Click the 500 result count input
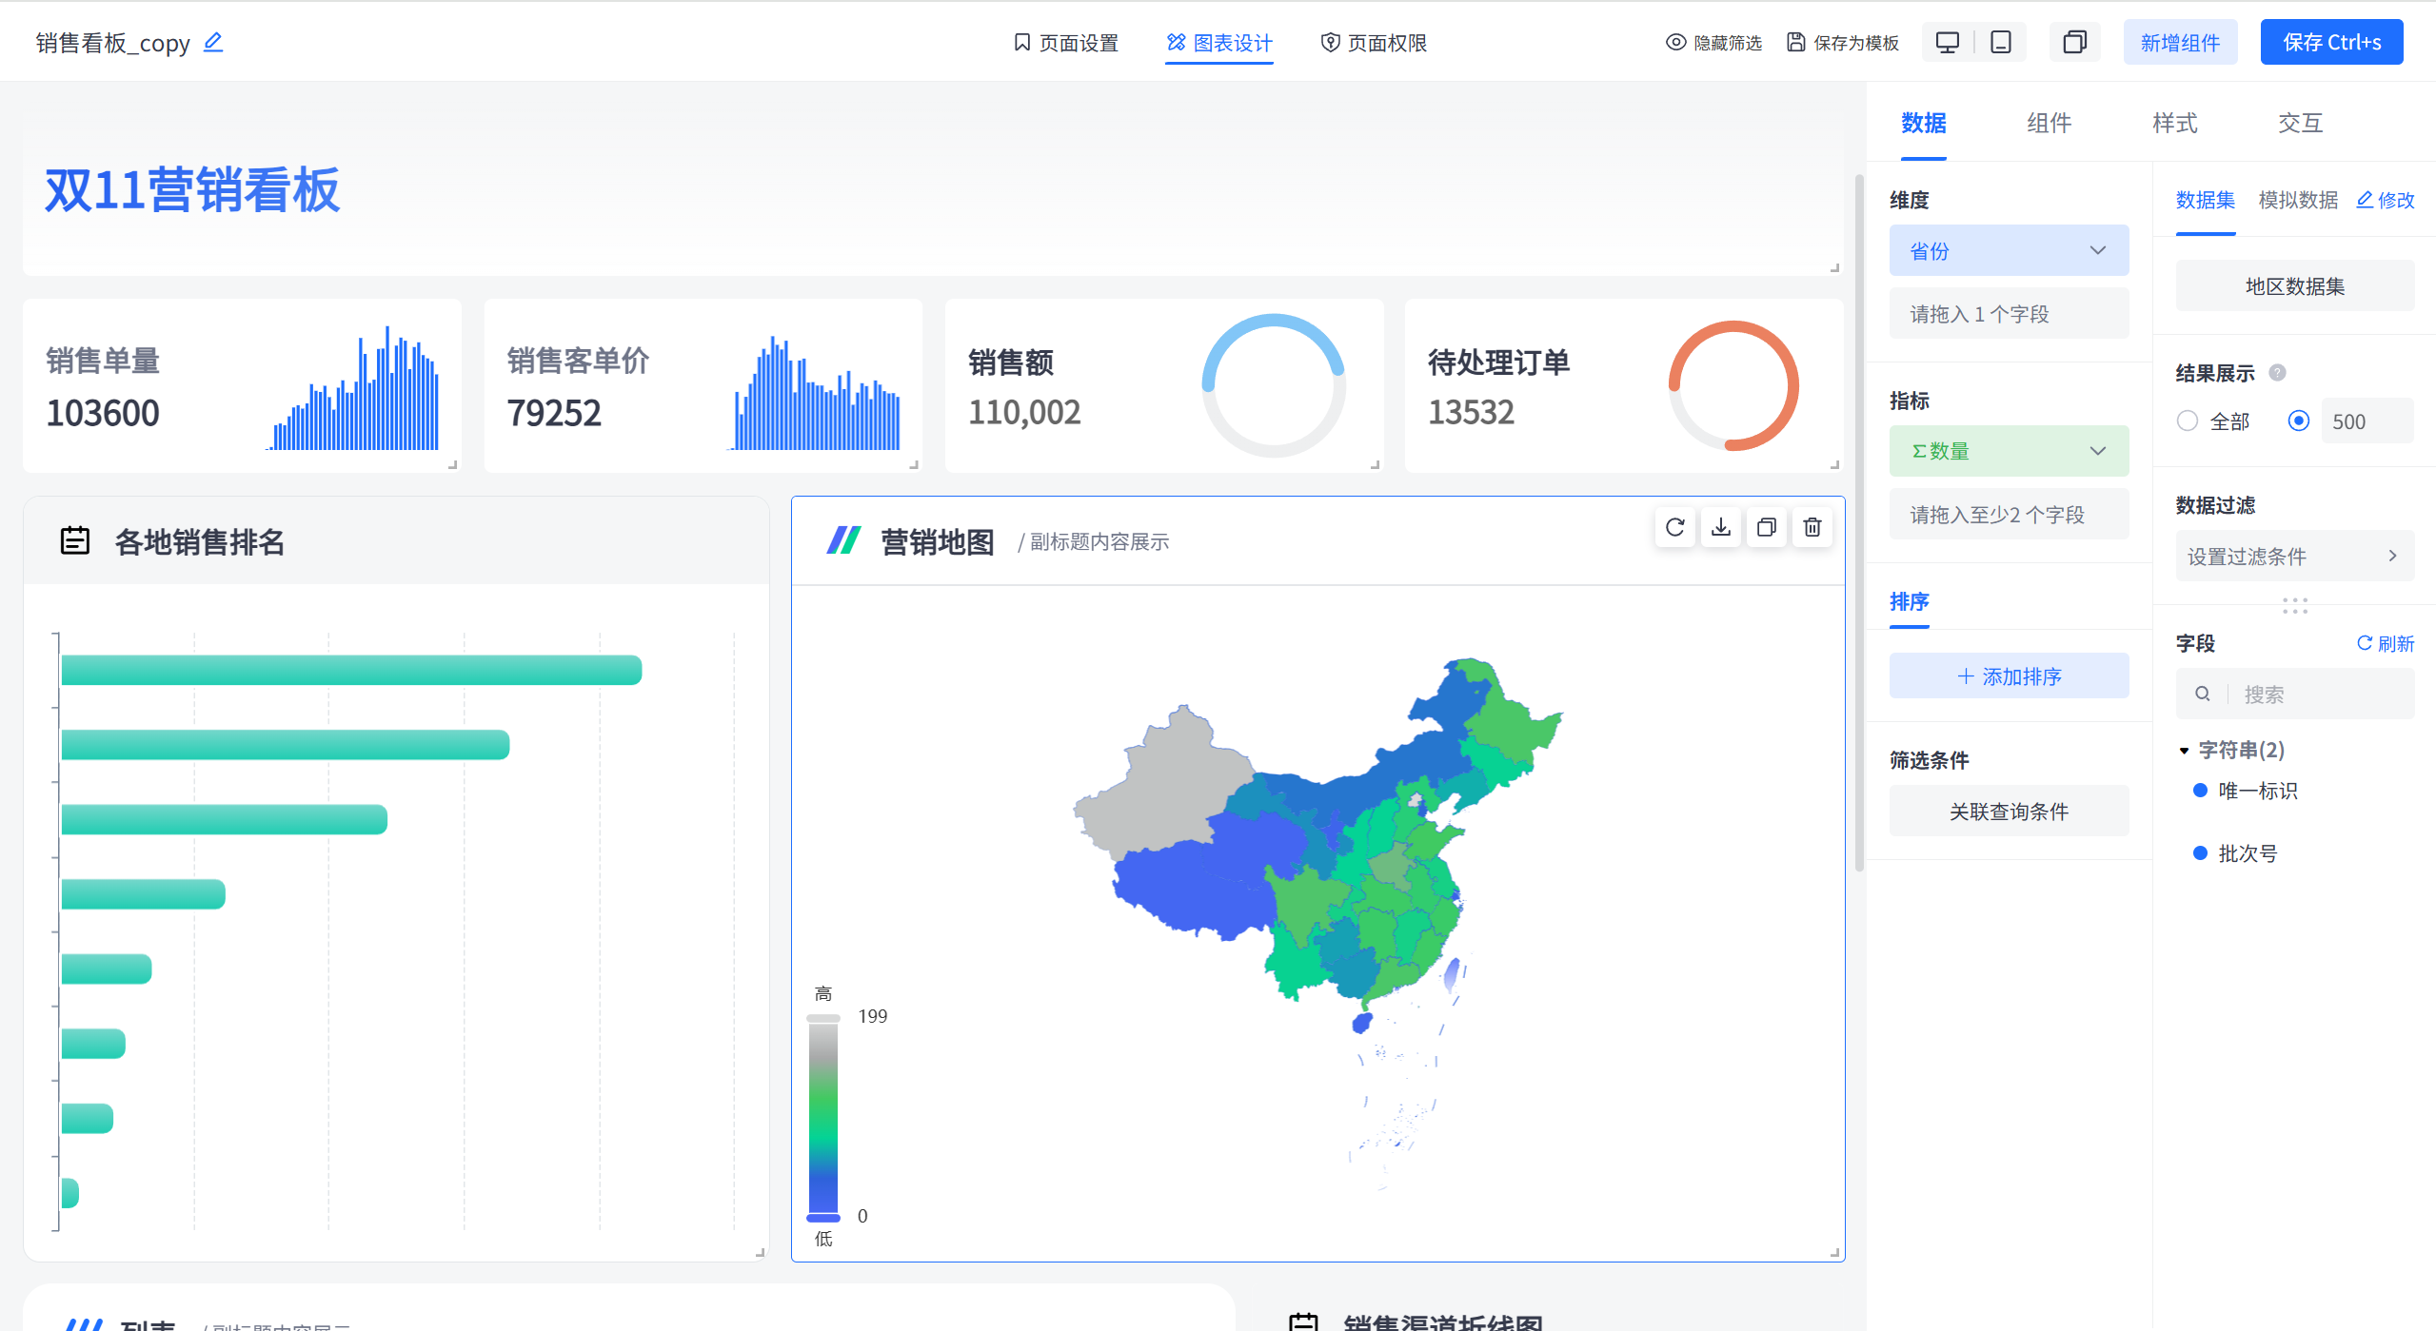The image size is (2436, 1331). pyautogui.click(x=2367, y=421)
